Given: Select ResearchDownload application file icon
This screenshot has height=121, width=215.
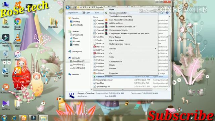Looking at the screenshot, I should [94, 77].
